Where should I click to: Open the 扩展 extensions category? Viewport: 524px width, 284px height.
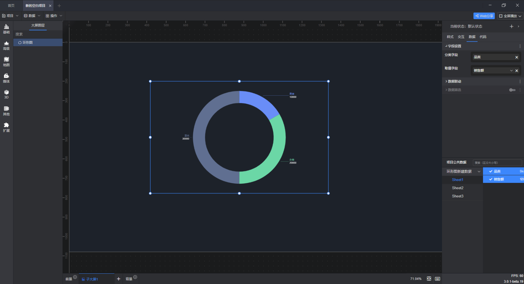pos(6,128)
